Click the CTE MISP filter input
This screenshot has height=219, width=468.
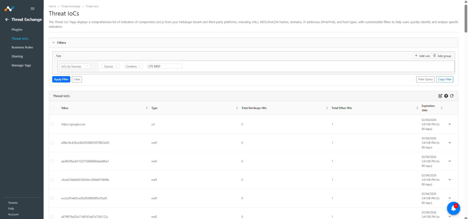pos(165,67)
